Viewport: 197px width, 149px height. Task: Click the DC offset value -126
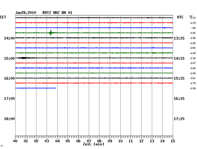(x=192, y=68)
